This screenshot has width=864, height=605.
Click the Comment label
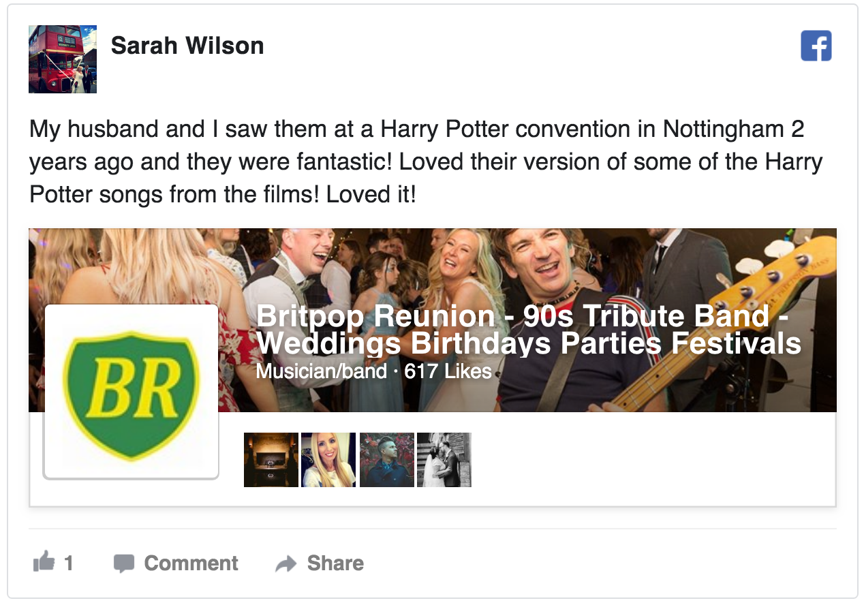coord(191,563)
